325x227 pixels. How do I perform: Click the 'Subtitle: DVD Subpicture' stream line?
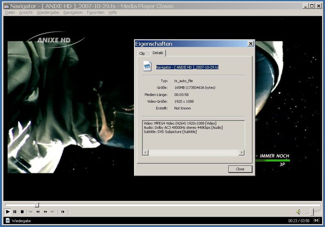170,132
